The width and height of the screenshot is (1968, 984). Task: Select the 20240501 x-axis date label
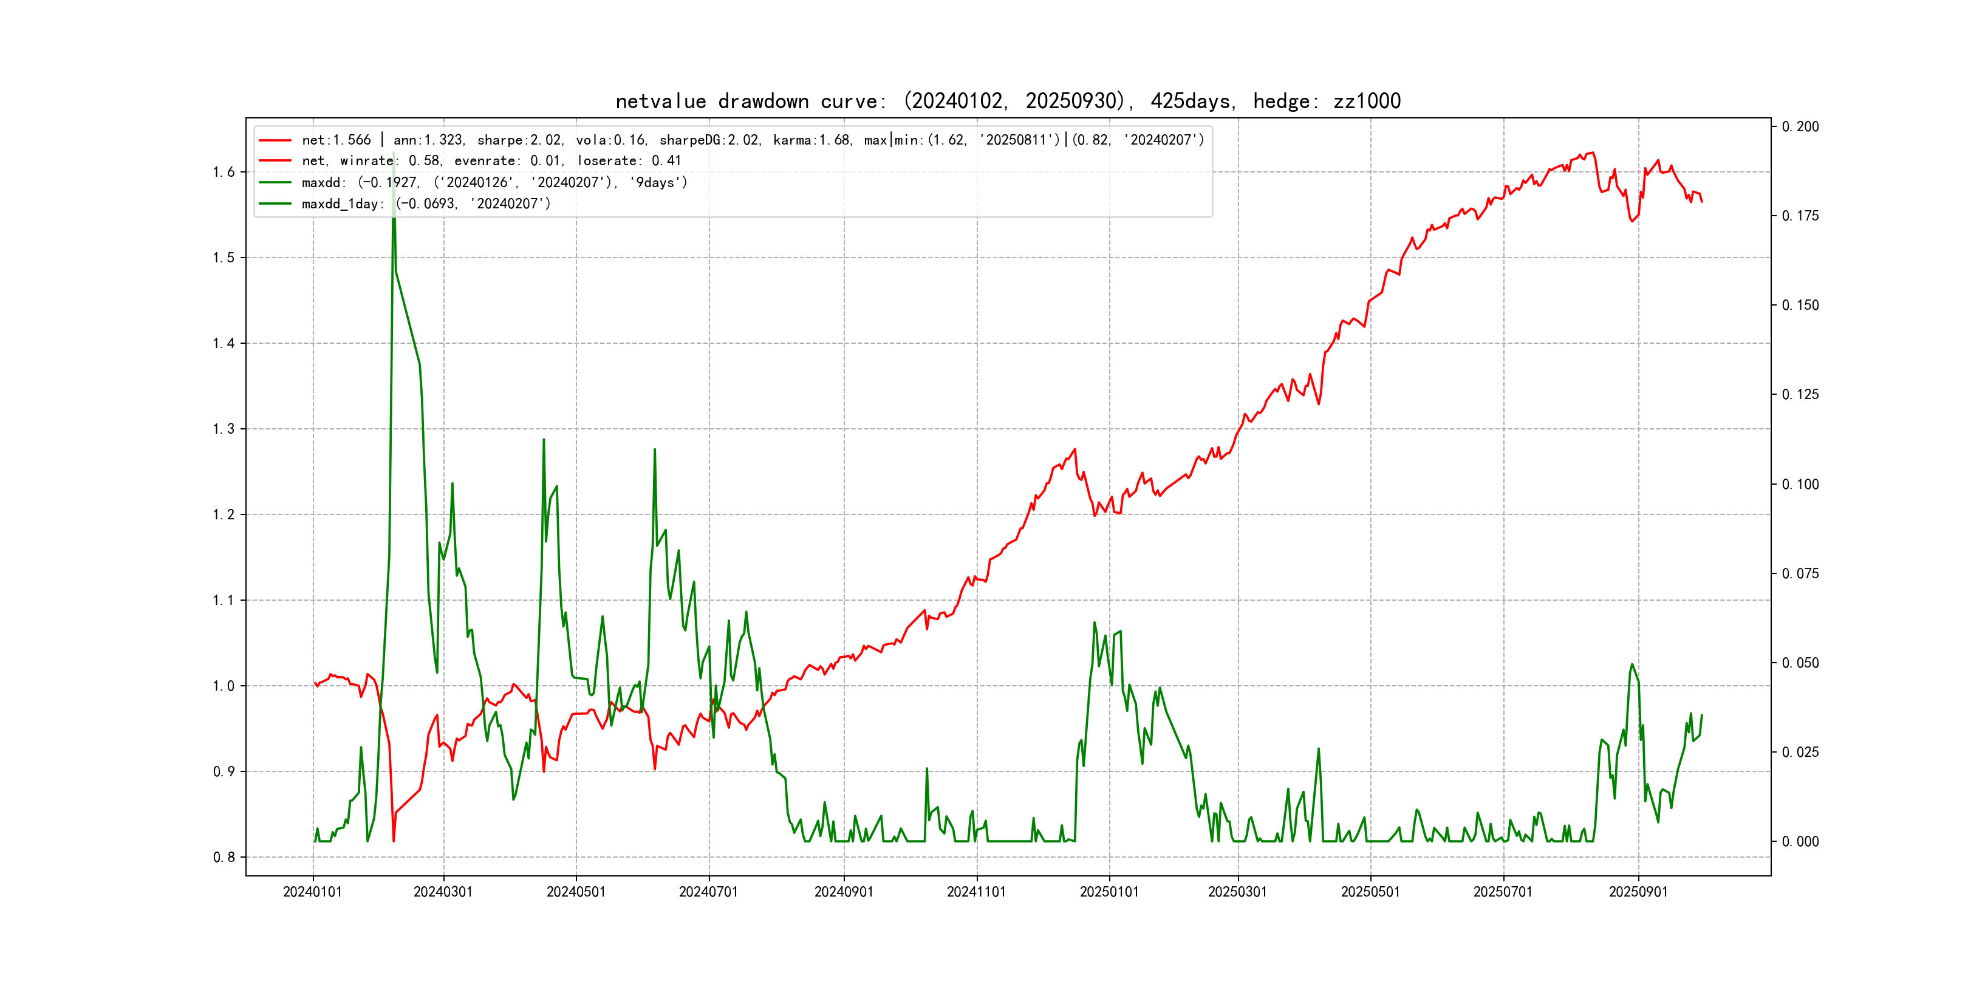[576, 892]
